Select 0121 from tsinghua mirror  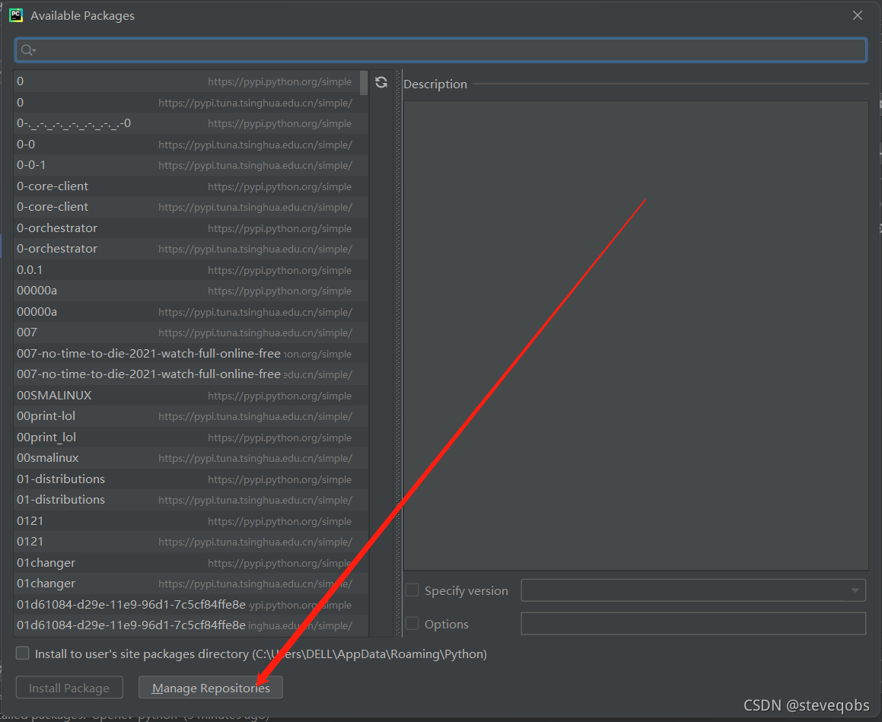[191, 542]
